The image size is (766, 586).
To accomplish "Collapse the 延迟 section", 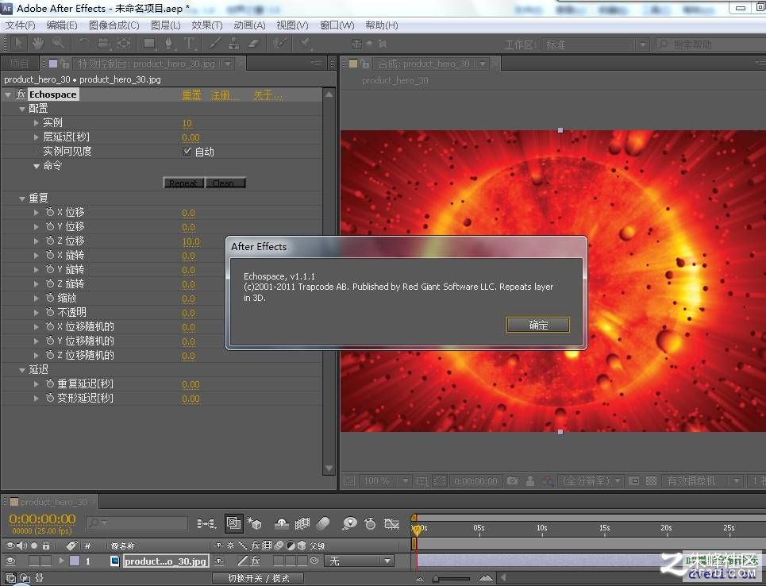I will coord(22,370).
